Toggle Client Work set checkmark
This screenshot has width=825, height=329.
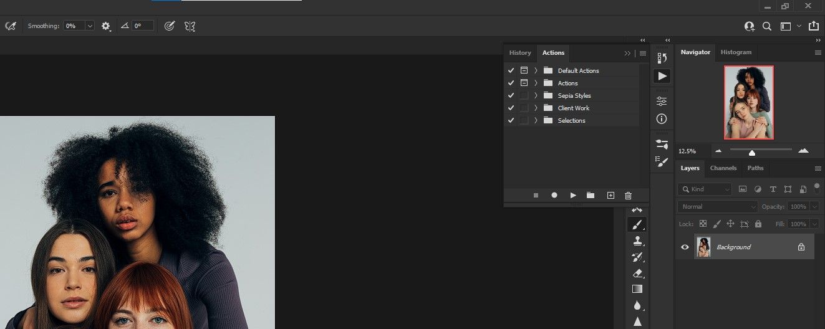(511, 108)
